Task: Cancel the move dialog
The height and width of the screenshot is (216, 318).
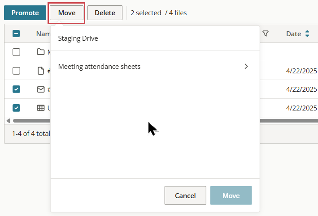Action: [x=185, y=195]
